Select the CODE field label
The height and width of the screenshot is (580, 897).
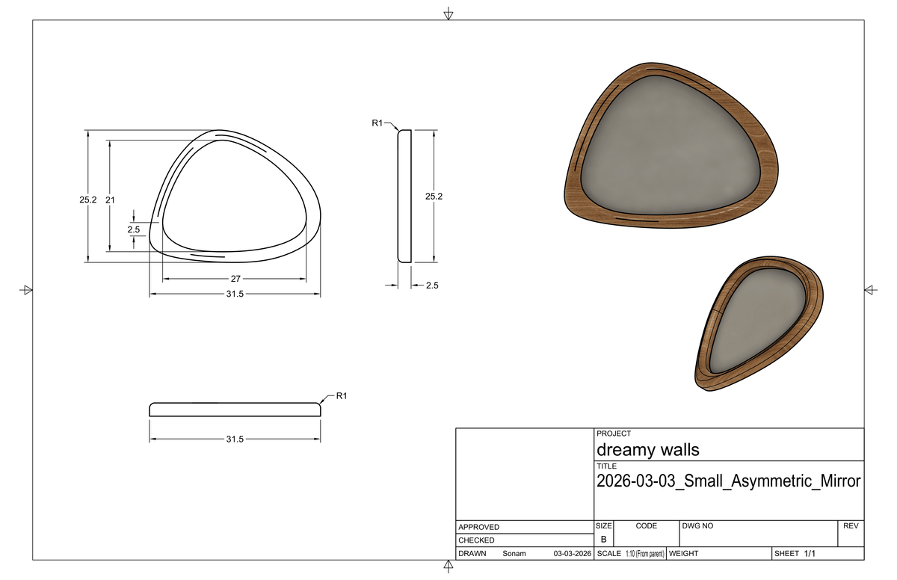[646, 526]
